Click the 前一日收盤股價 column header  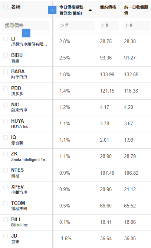tap(136, 10)
